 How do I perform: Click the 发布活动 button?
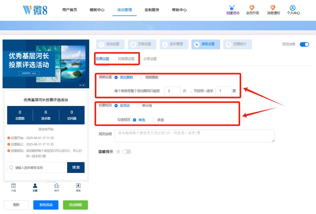(x=46, y=205)
